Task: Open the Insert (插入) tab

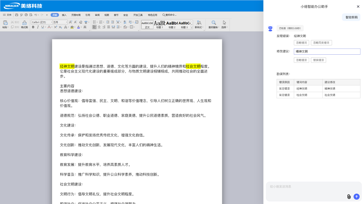Action: click(x=64, y=15)
